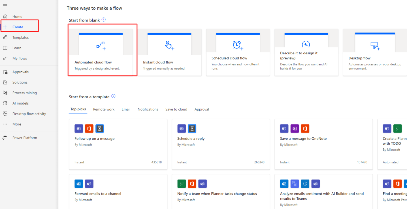Click the Planner icon on Notify a team template
The image size is (407, 209).
pos(181,184)
